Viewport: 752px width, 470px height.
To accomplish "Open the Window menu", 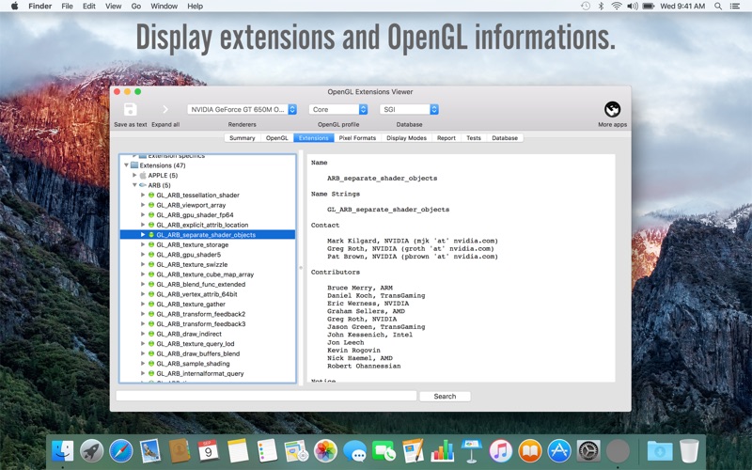I will tap(164, 7).
